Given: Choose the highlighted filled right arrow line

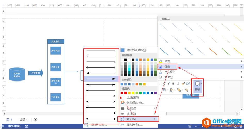Looking at the screenshot, I should tap(101, 79).
